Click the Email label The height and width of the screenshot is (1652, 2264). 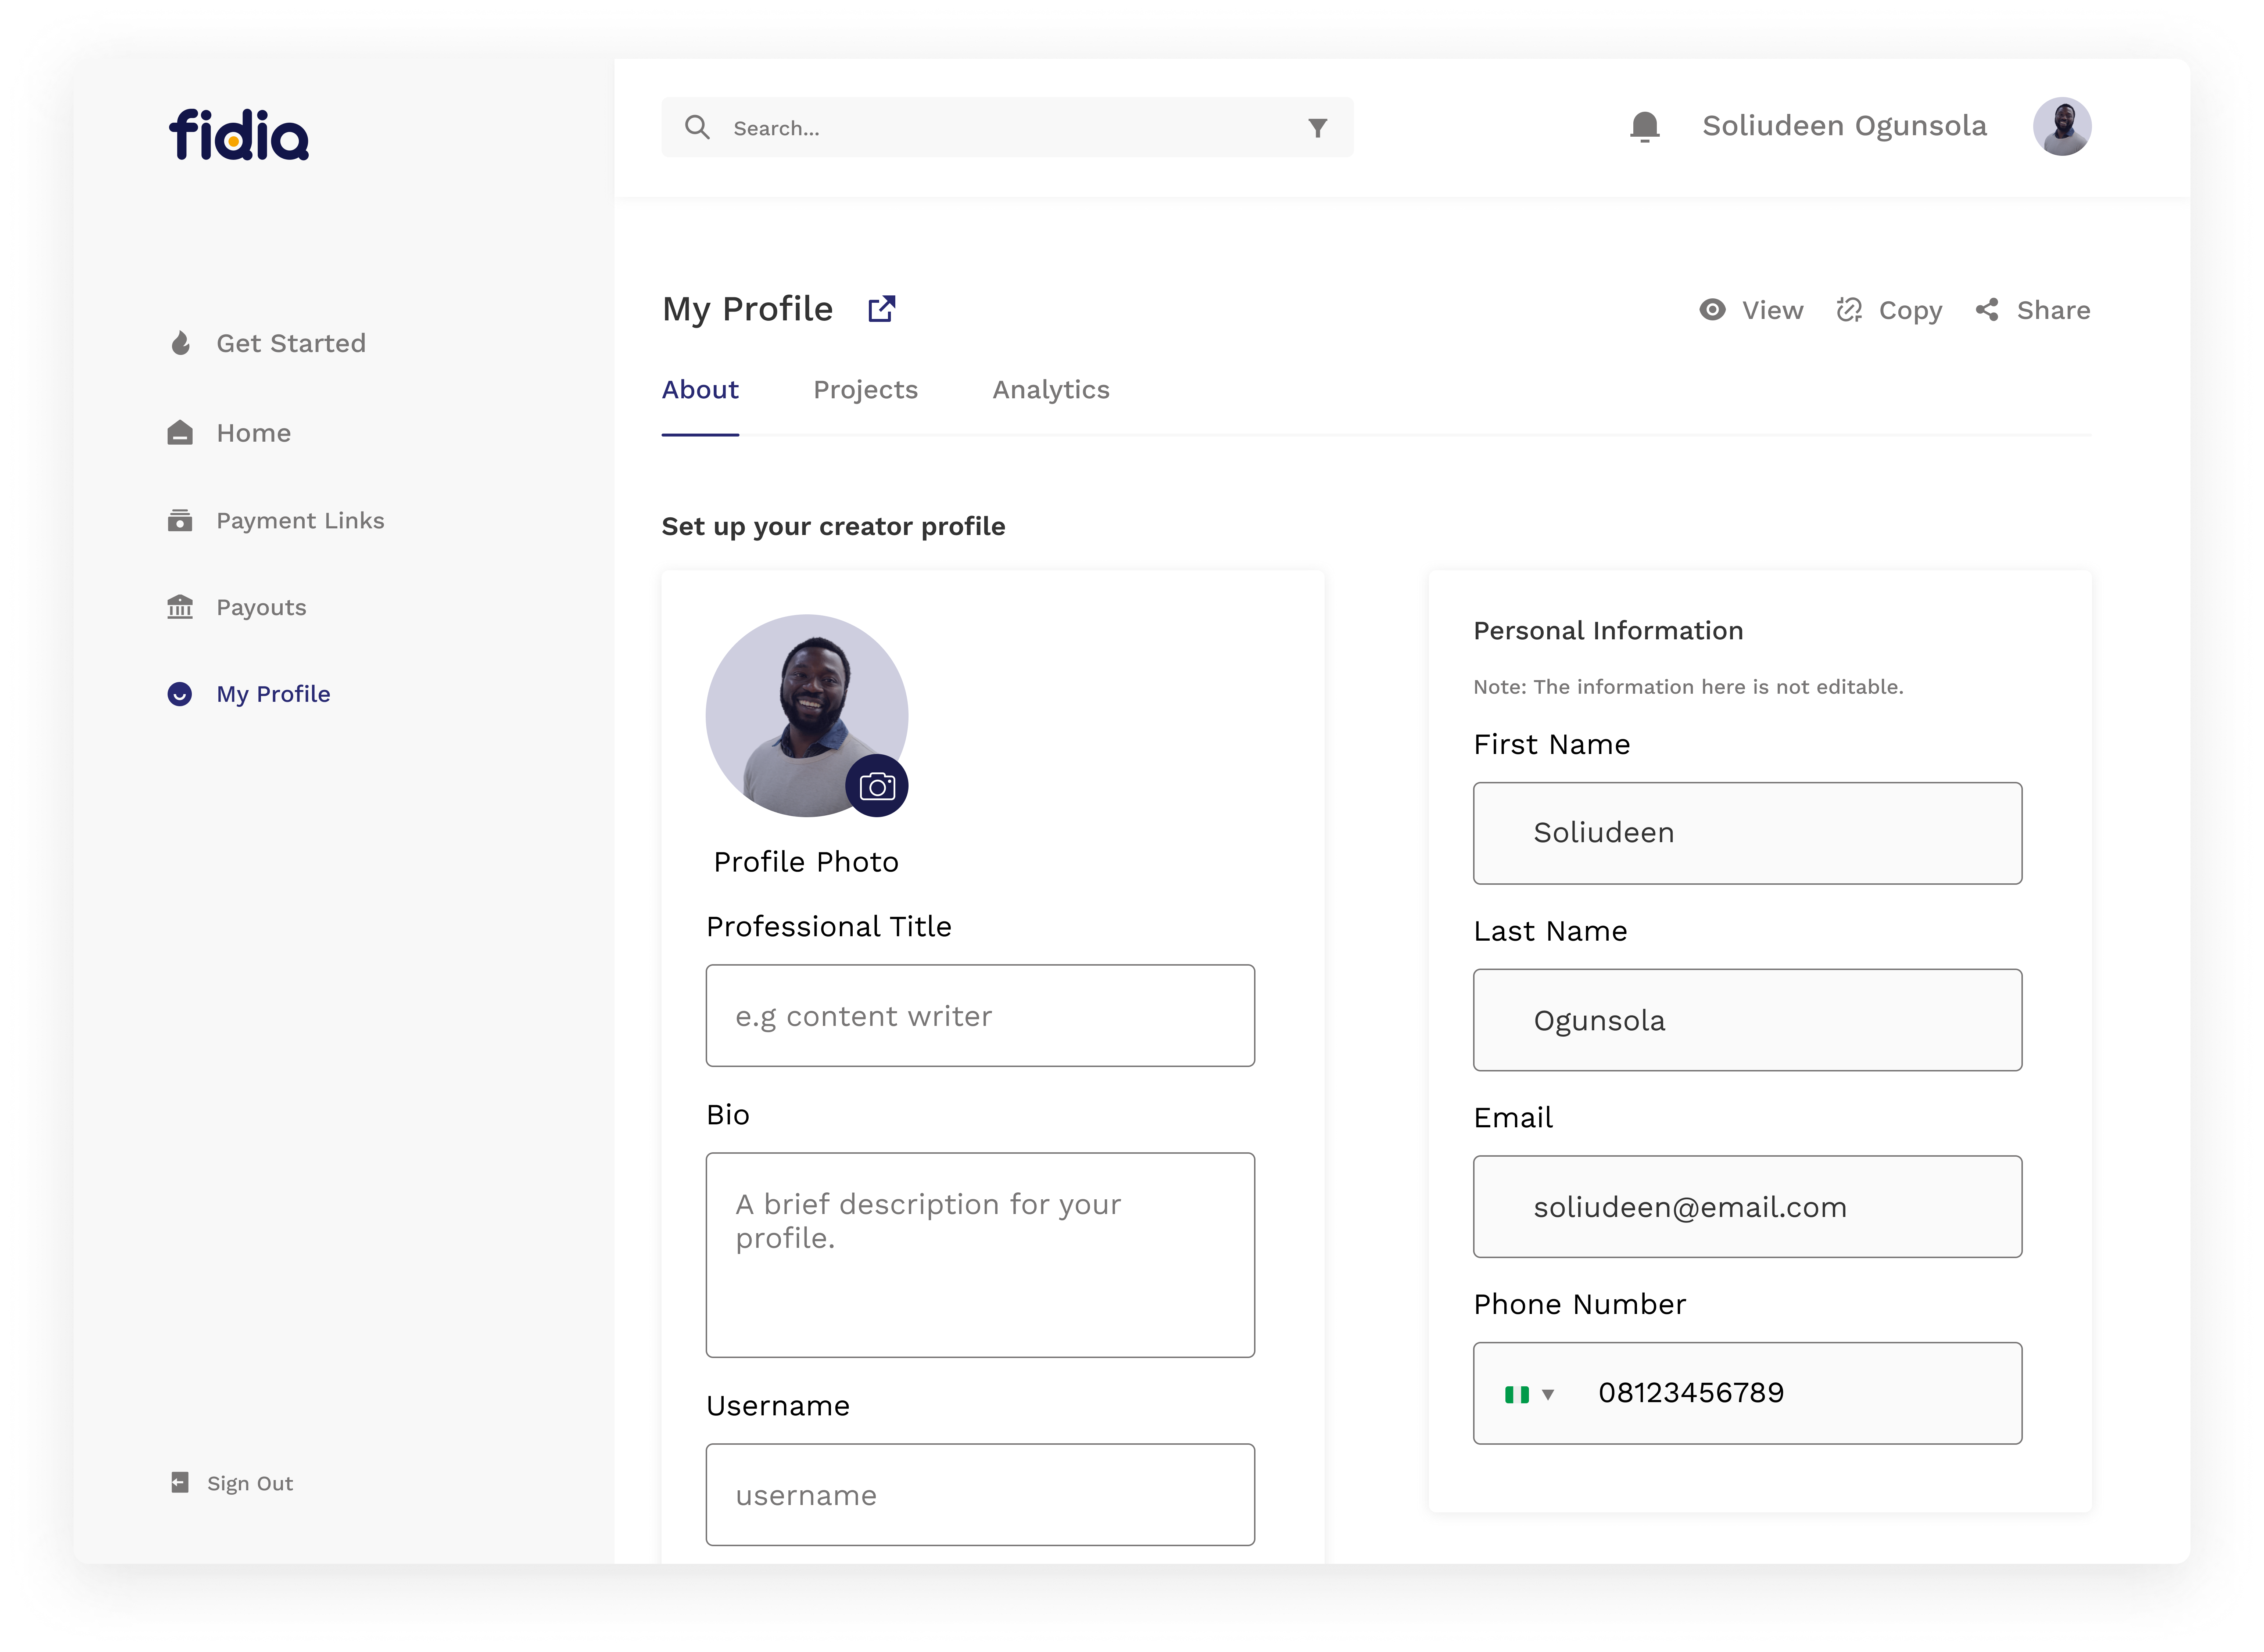click(x=1513, y=1118)
